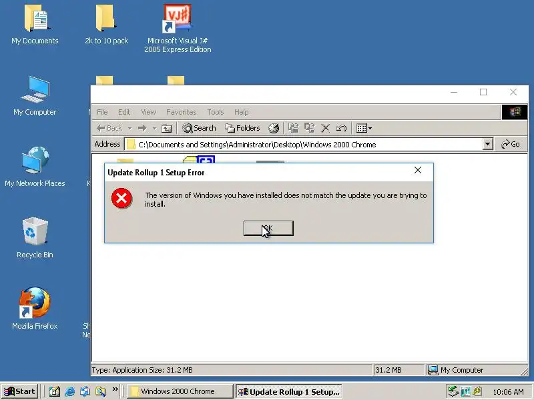Open the File menu in Explorer window

tap(102, 112)
